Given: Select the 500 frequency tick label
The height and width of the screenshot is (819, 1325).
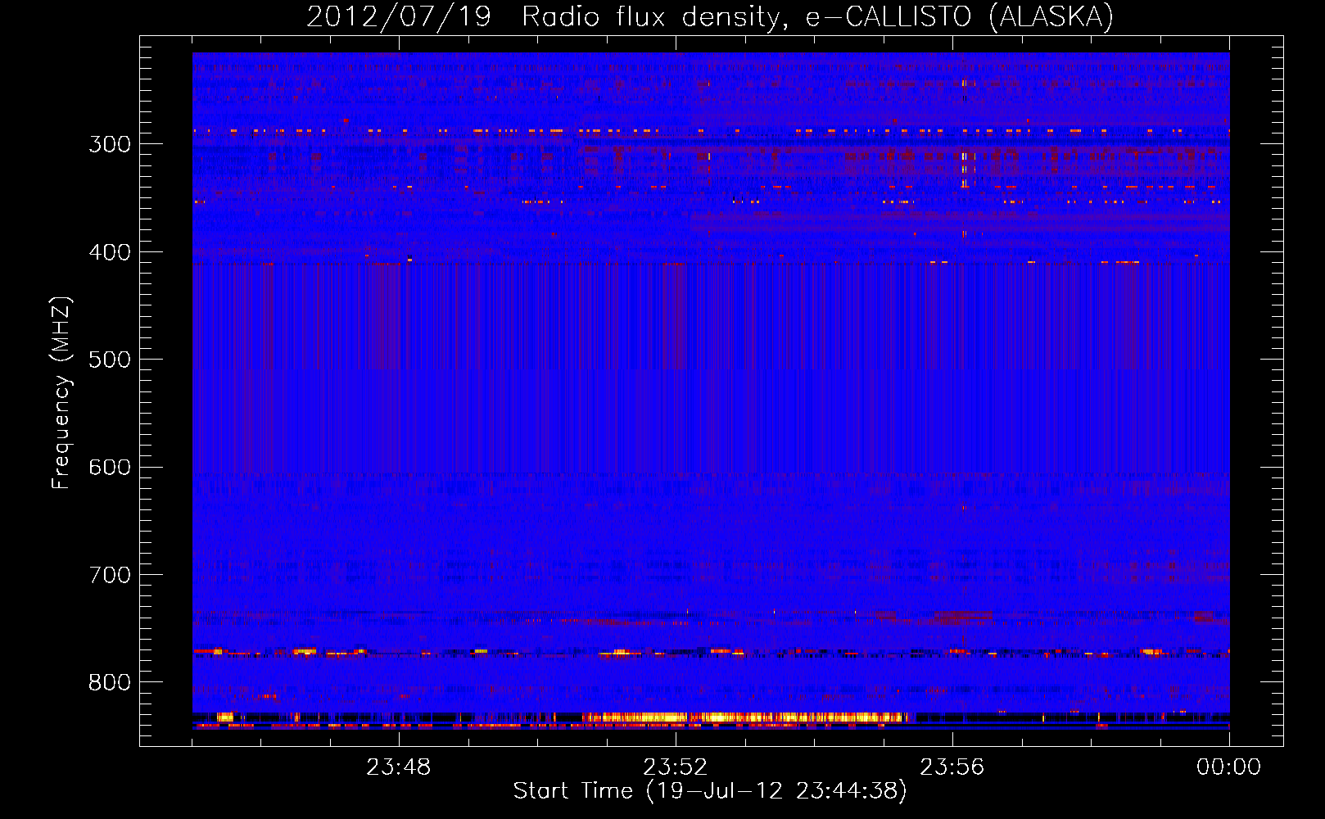Looking at the screenshot, I should (x=110, y=360).
